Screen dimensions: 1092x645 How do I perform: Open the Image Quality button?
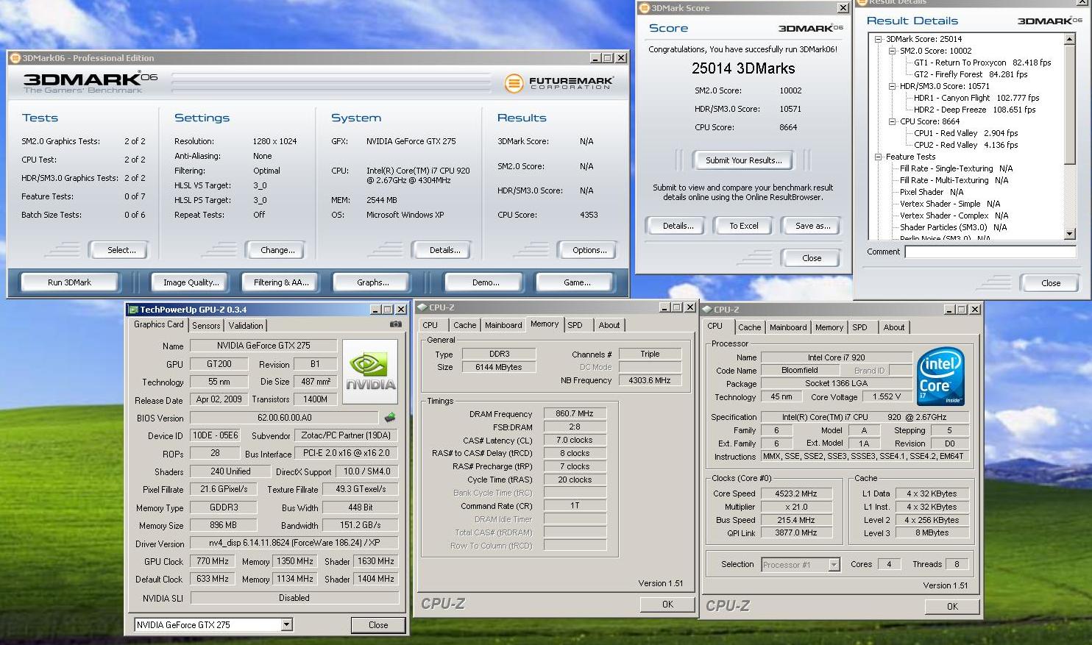coord(191,282)
